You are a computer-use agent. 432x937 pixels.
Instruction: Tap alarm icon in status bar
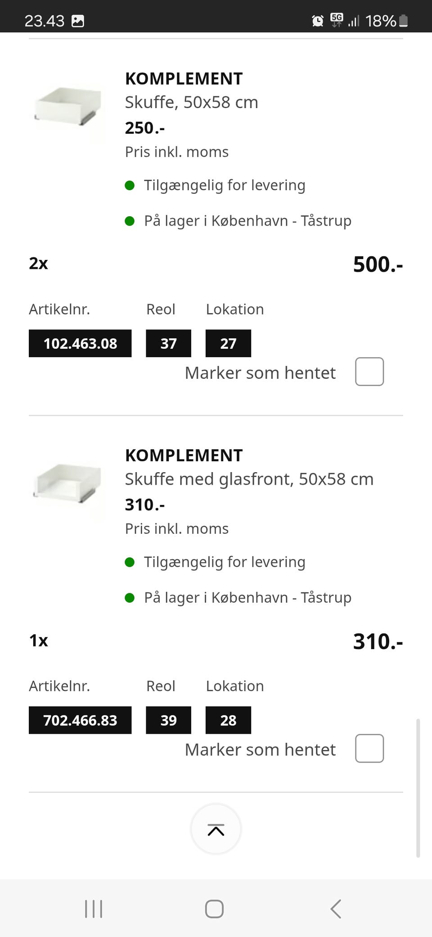click(x=318, y=21)
